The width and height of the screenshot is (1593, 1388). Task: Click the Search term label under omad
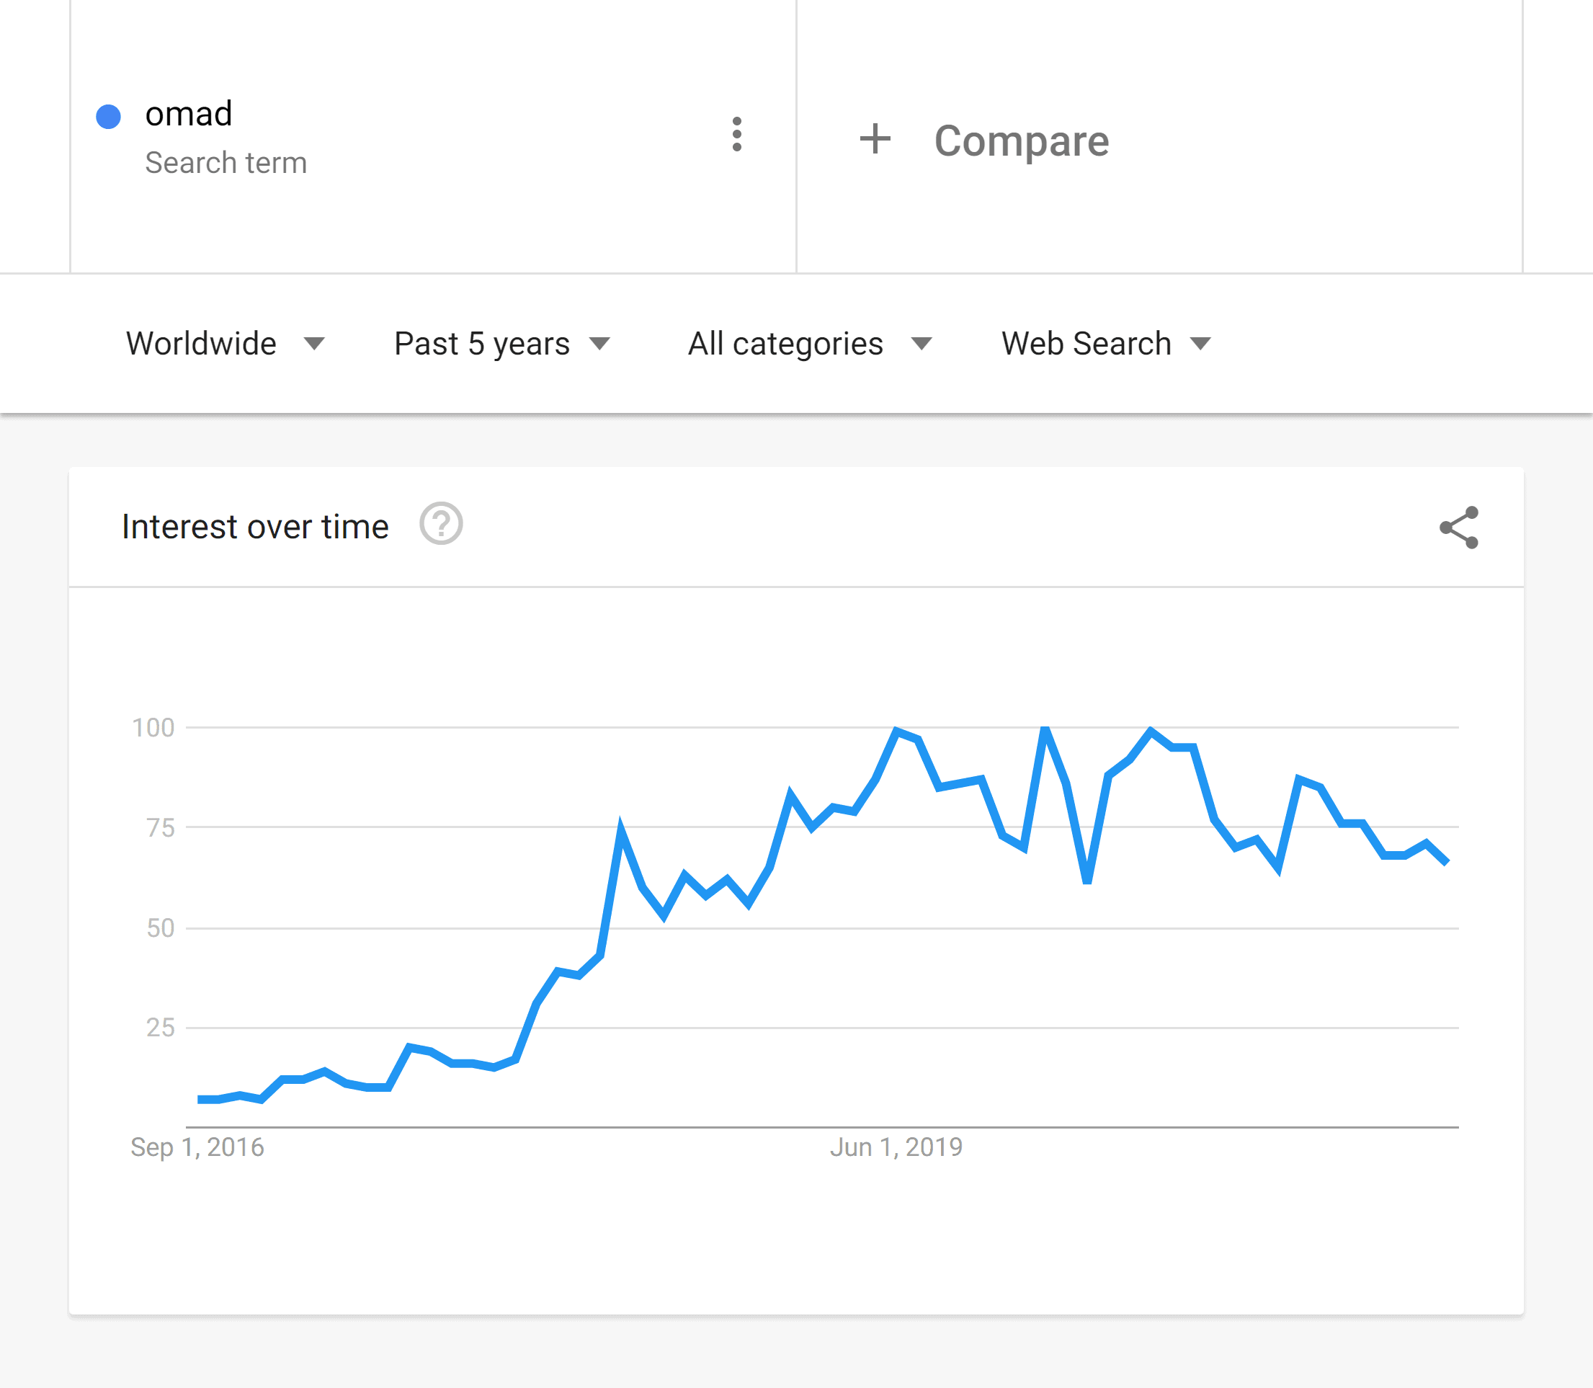click(x=226, y=163)
